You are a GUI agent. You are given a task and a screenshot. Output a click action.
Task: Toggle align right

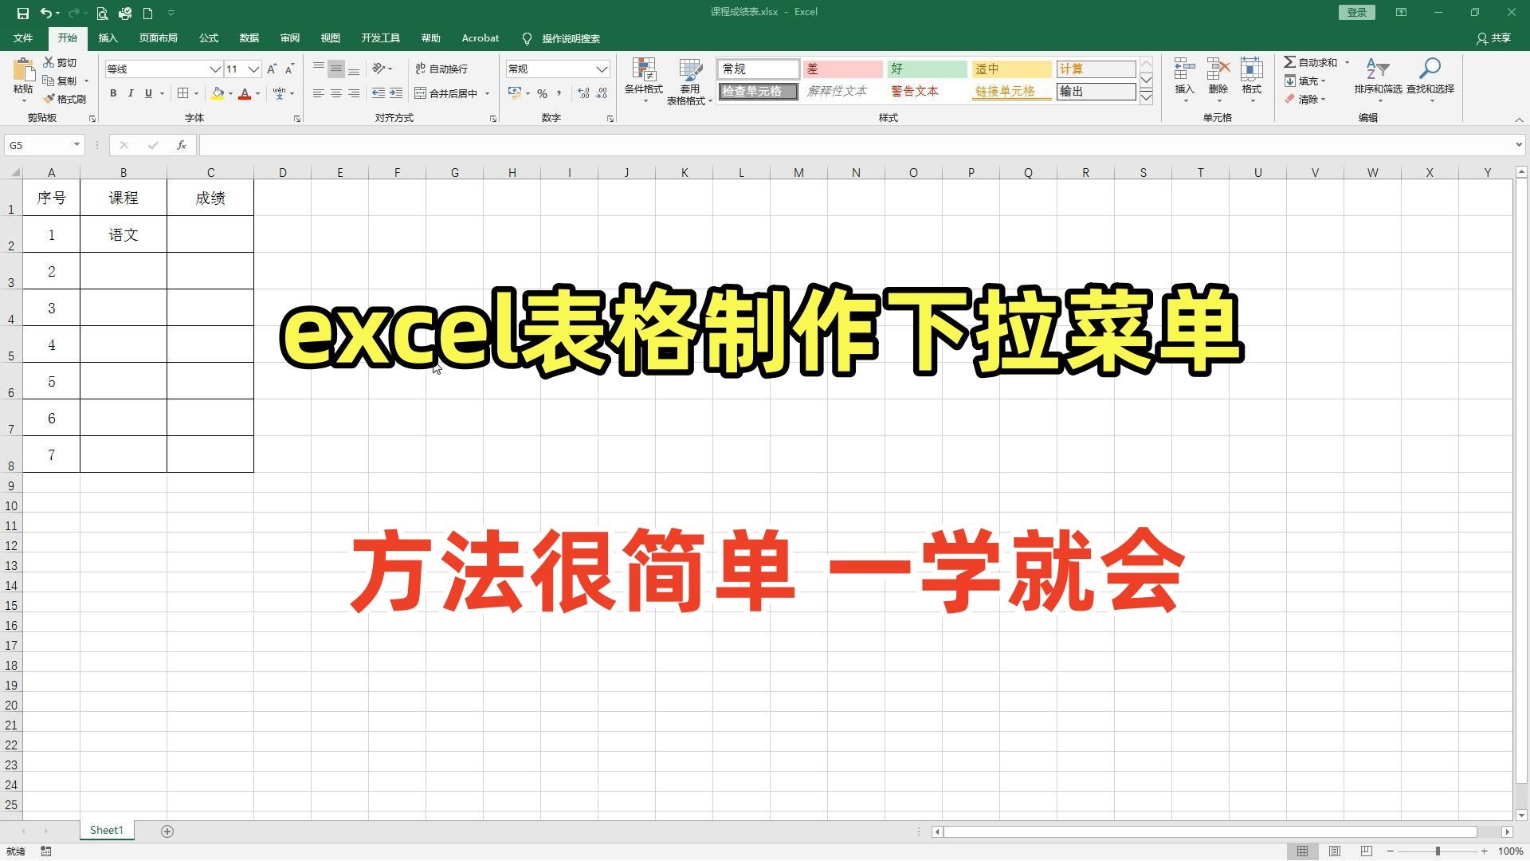pos(354,93)
